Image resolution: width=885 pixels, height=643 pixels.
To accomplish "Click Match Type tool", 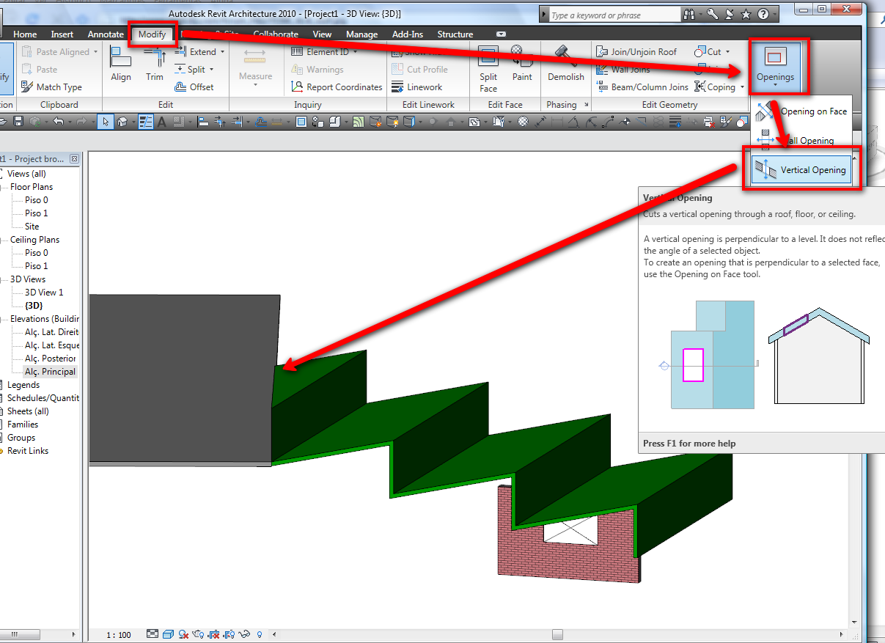I will (x=51, y=87).
